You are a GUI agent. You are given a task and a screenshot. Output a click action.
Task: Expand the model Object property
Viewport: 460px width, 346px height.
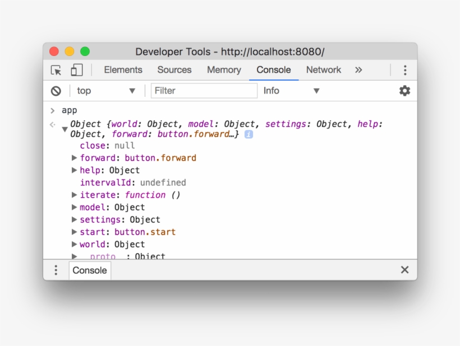(x=75, y=207)
